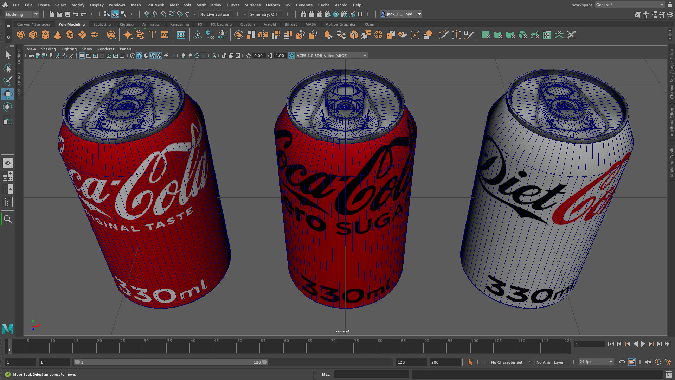Viewport: 675px width, 380px height.
Task: Switch to the Arnold shelf tab
Action: [x=270, y=24]
